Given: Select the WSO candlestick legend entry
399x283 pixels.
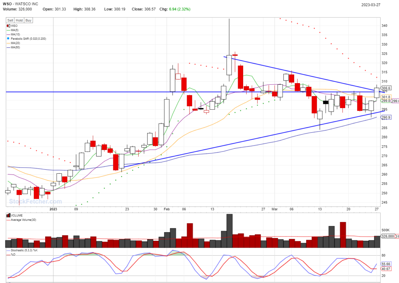Looking at the screenshot, I should [12, 26].
